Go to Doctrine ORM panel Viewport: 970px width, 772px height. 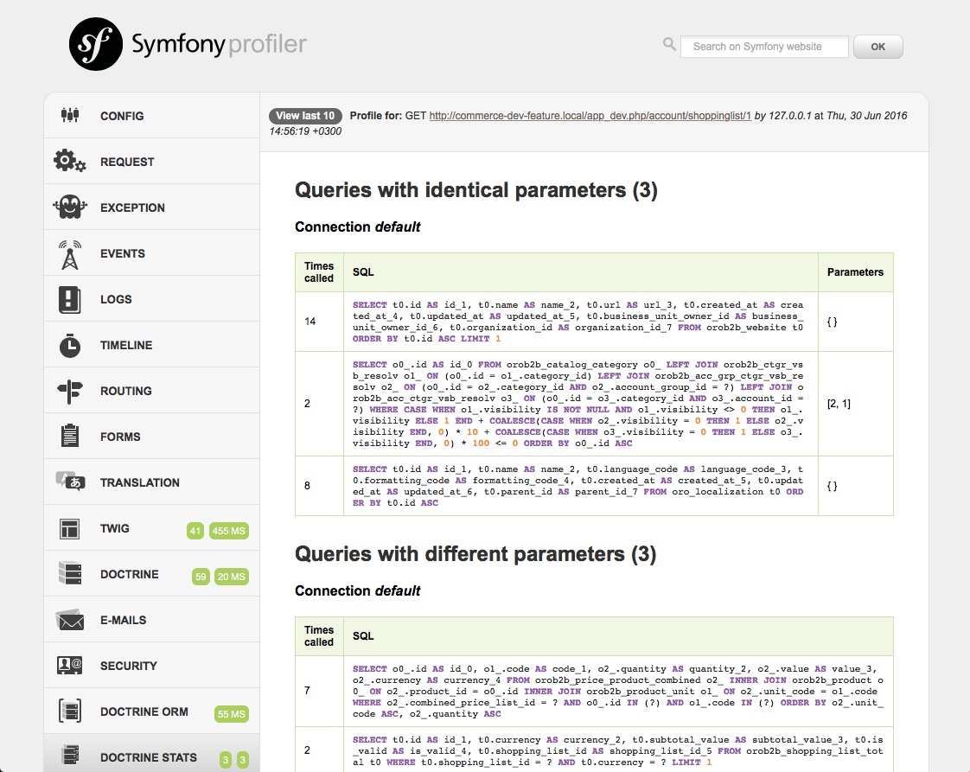click(144, 711)
